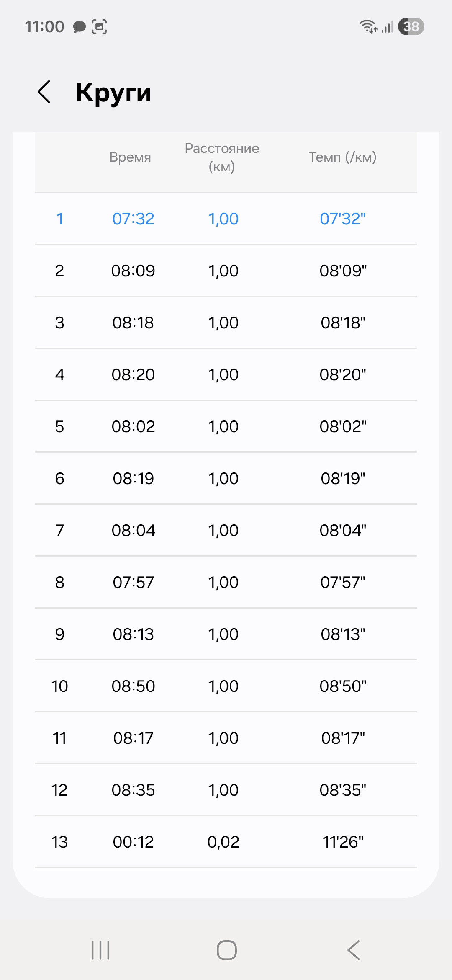Tap the back arrow beside Круги
This screenshot has height=980, width=452.
tap(44, 92)
